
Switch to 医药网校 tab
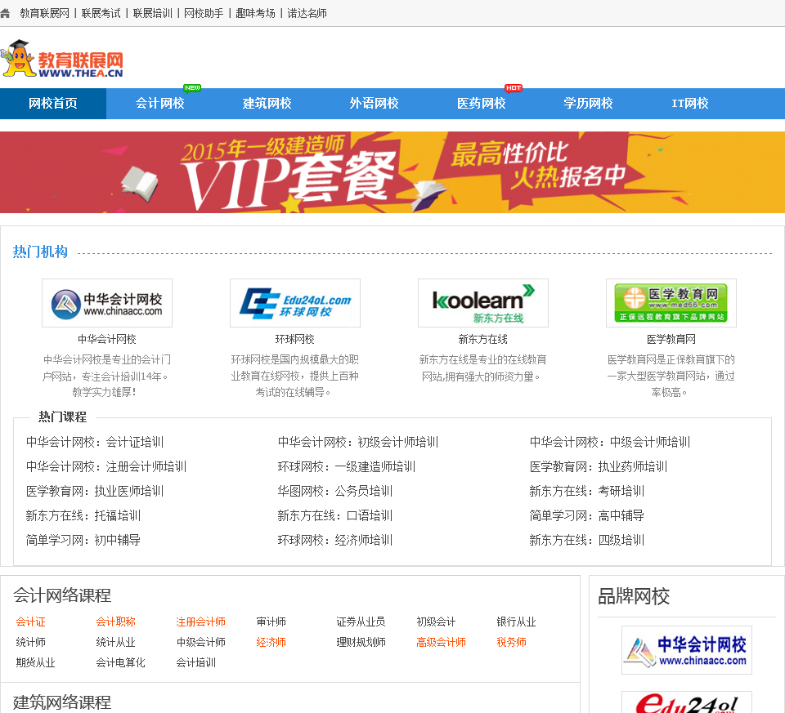point(482,104)
